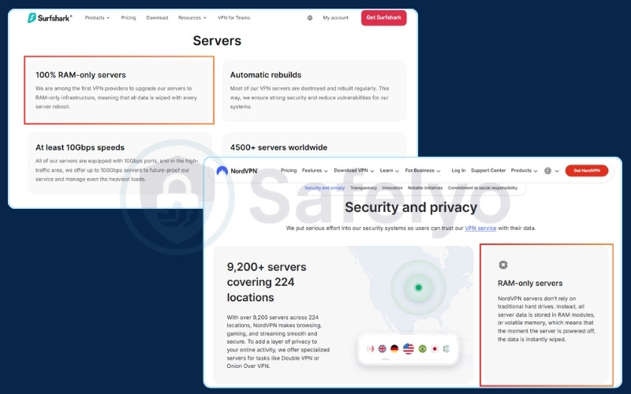631x394 pixels.
Task: Select At least 10Gbps speeds card
Action: click(x=120, y=163)
